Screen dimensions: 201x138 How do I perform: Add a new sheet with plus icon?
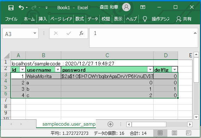[x=110, y=124]
